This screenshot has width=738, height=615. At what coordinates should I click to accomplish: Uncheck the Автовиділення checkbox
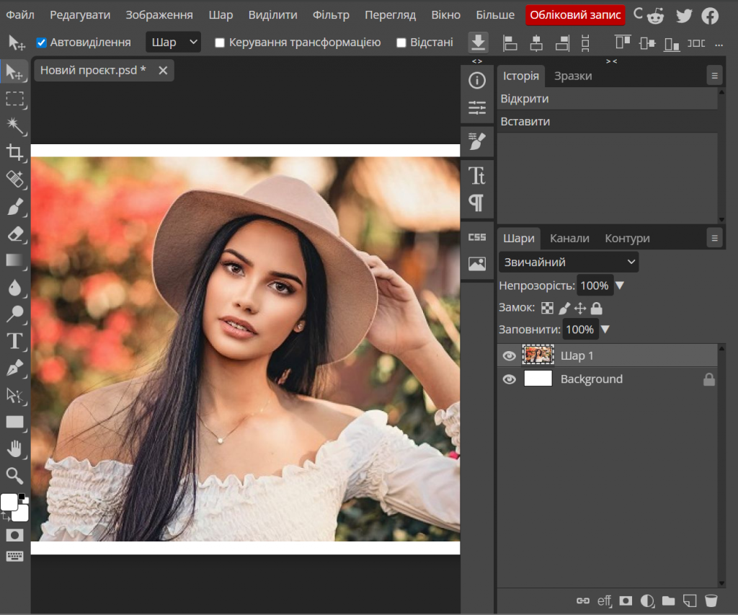point(41,43)
